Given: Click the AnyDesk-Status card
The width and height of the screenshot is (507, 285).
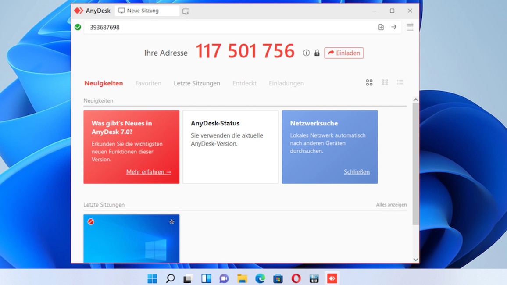Looking at the screenshot, I should [x=231, y=147].
